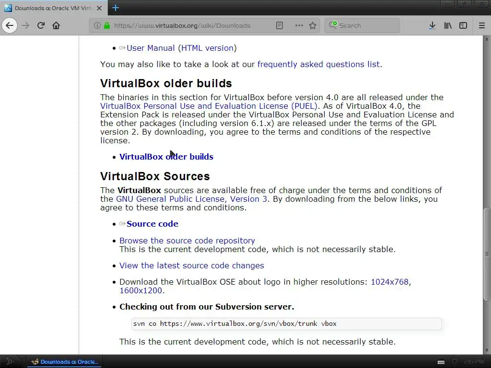Click the VirtualBox Sources heading
The width and height of the screenshot is (491, 368).
(x=155, y=176)
